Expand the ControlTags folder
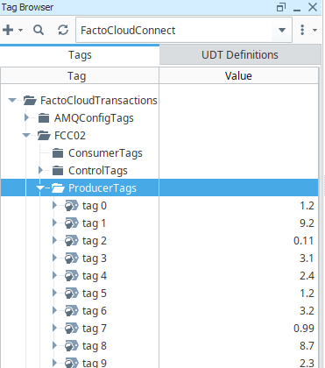This screenshot has width=325, height=368. [x=40, y=170]
